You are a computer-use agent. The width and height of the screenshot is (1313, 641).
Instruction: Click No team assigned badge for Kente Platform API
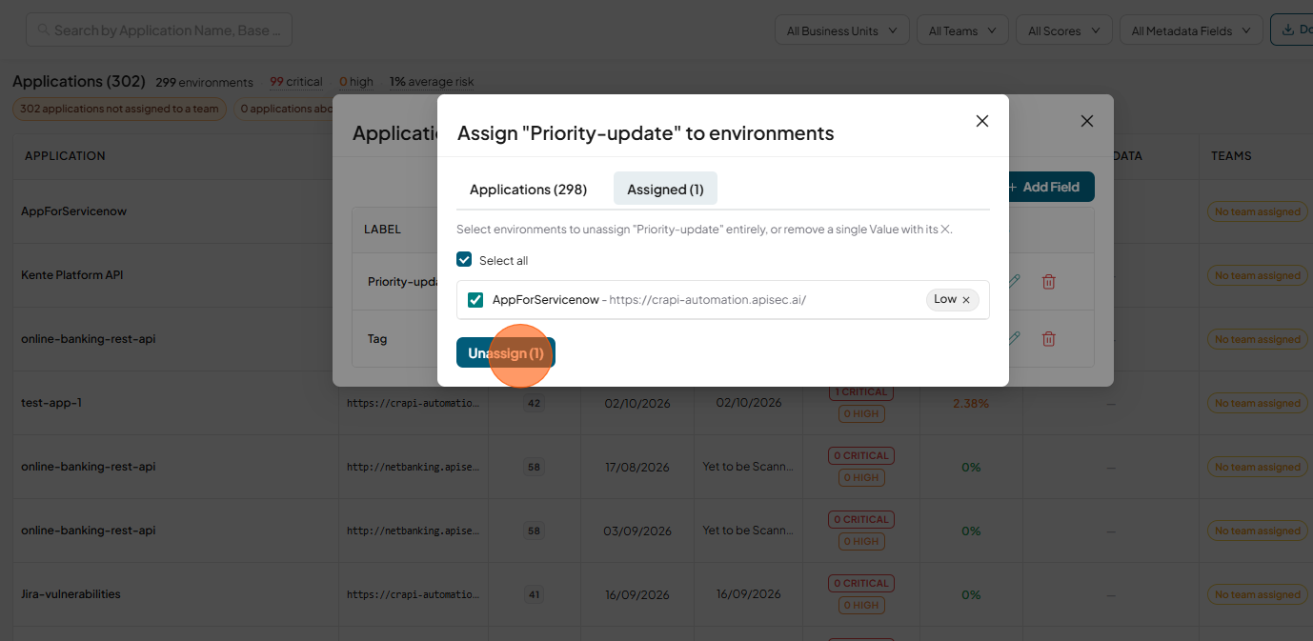click(1257, 275)
